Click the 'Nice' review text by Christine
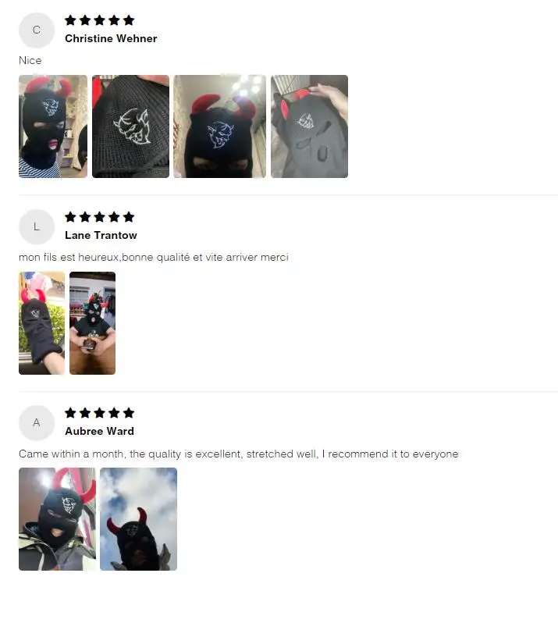 (x=30, y=60)
